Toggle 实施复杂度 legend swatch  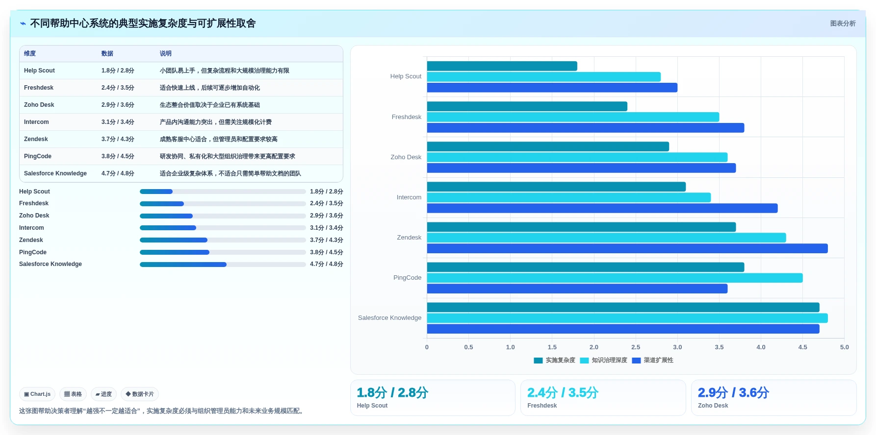point(538,361)
